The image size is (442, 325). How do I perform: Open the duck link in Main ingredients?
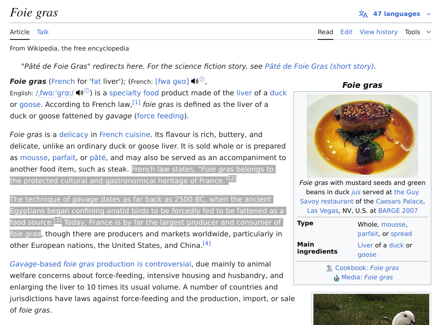tap(396, 245)
